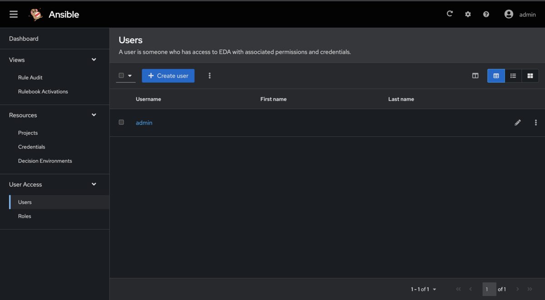Select the checkbox beside the admin user
Image resolution: width=545 pixels, height=300 pixels.
(x=121, y=122)
